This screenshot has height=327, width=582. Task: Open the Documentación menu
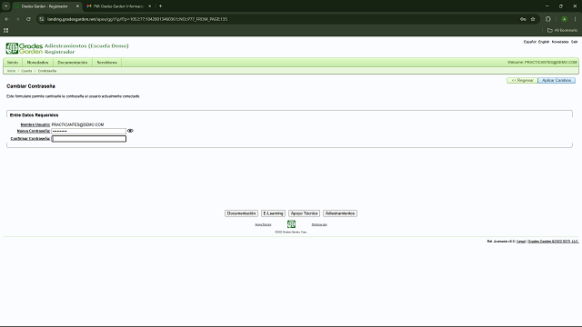coord(73,63)
